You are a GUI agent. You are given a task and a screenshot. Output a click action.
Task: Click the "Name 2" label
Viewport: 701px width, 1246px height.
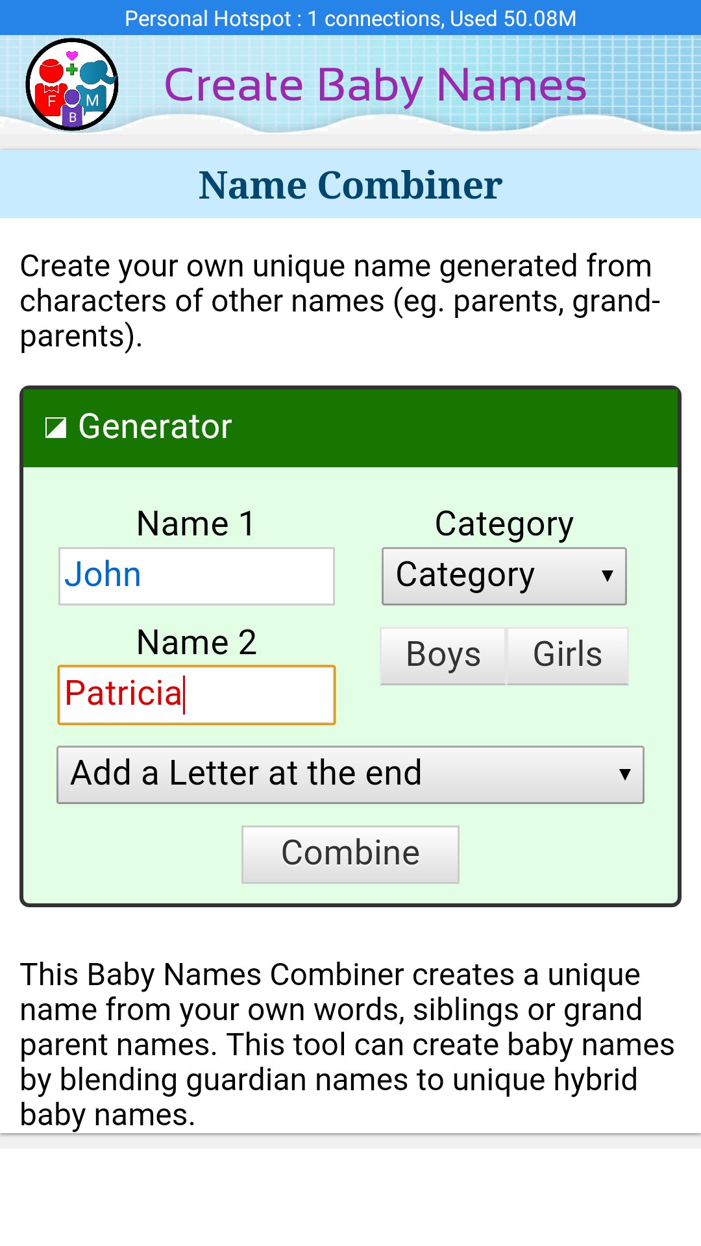(x=196, y=642)
